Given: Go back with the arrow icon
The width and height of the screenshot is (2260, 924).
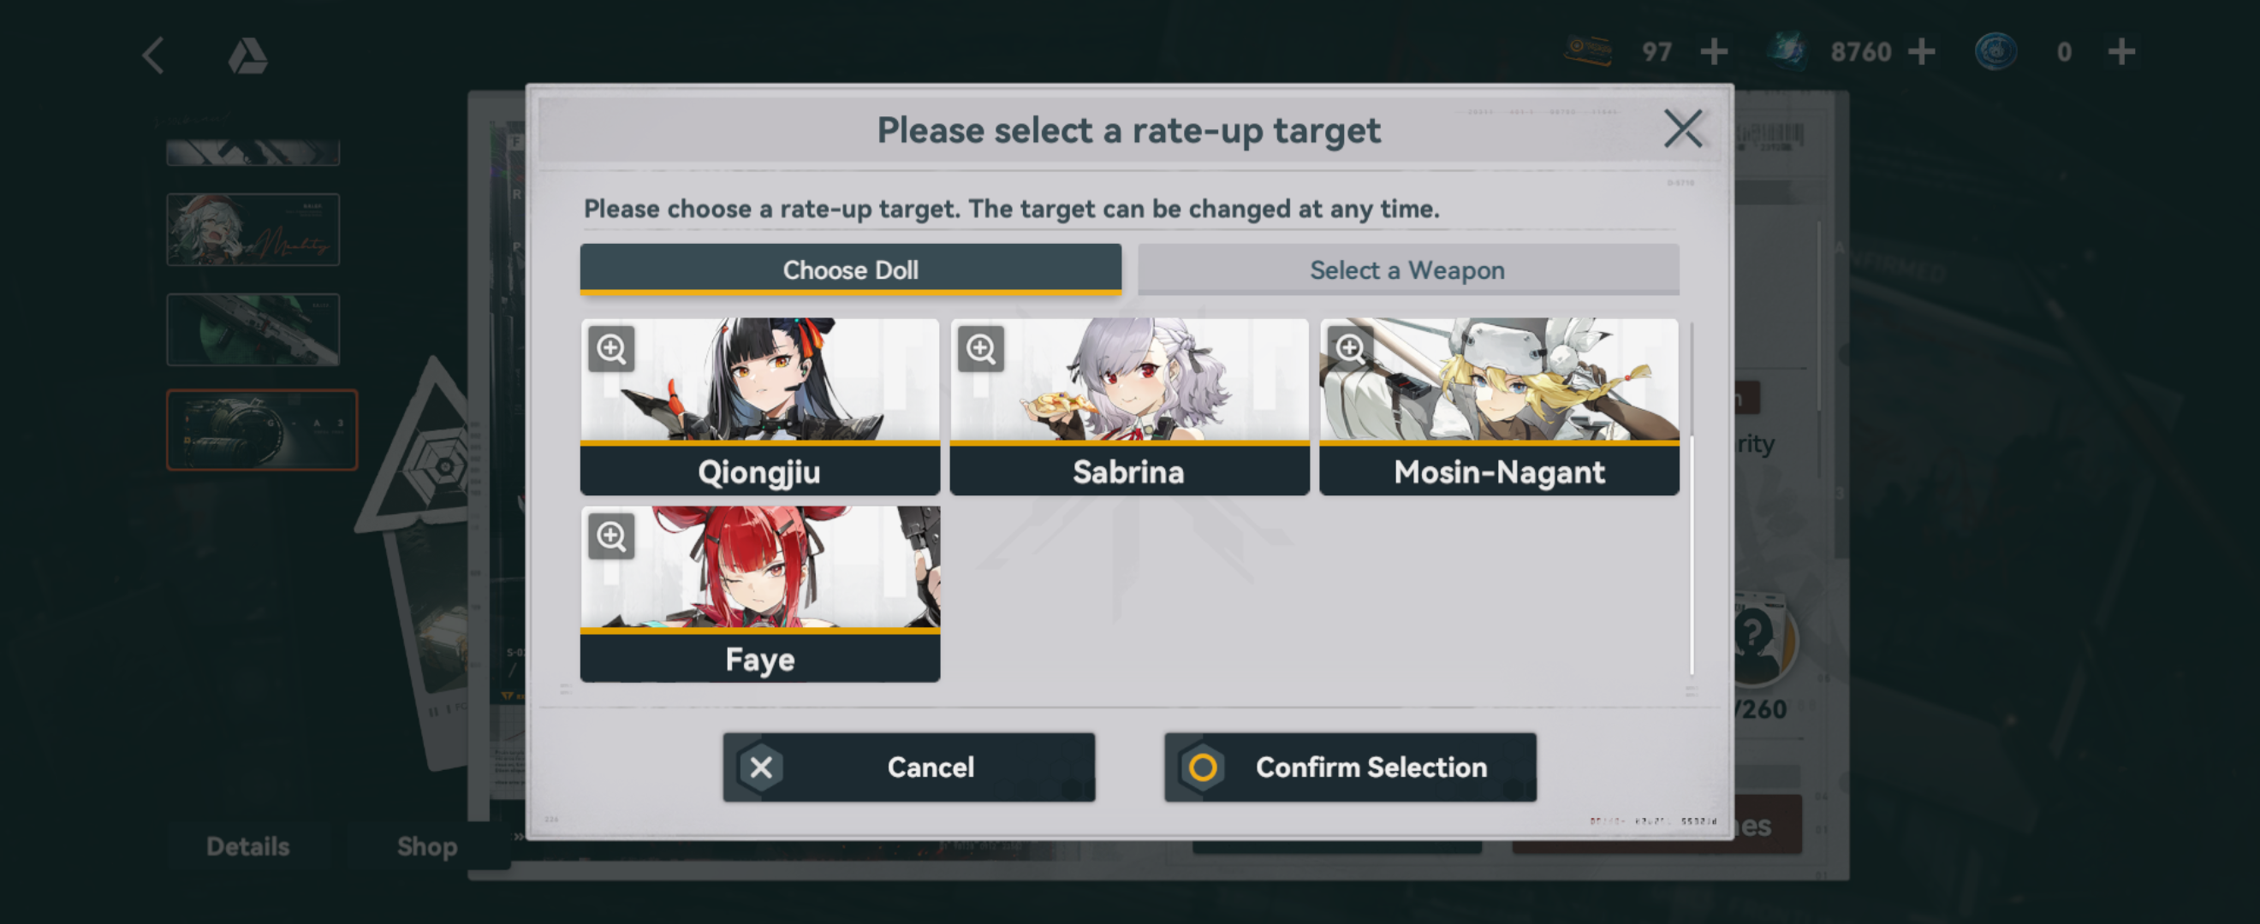Looking at the screenshot, I should (x=153, y=56).
